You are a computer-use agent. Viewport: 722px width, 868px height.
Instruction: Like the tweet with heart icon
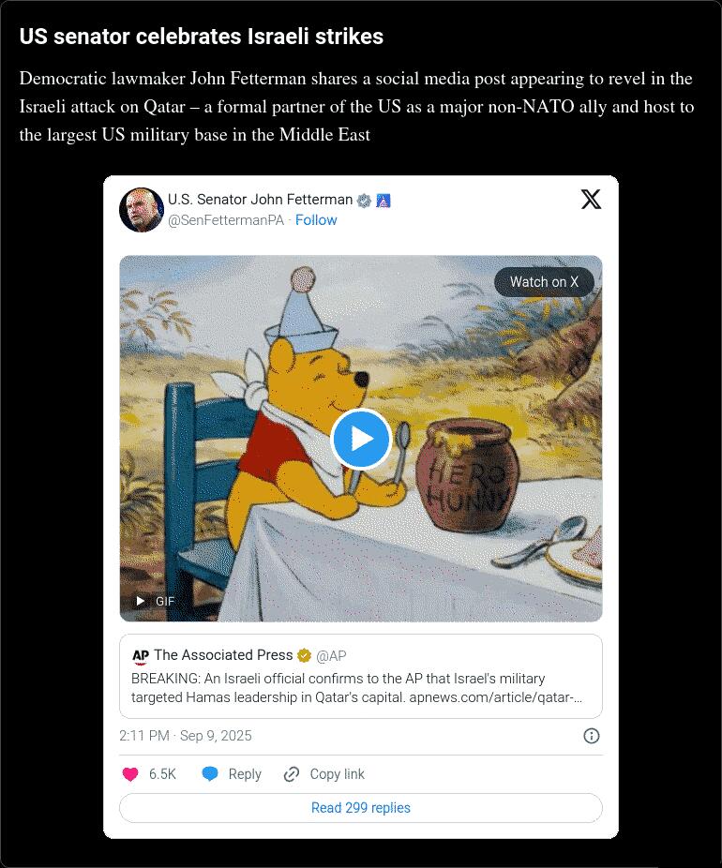pos(130,774)
